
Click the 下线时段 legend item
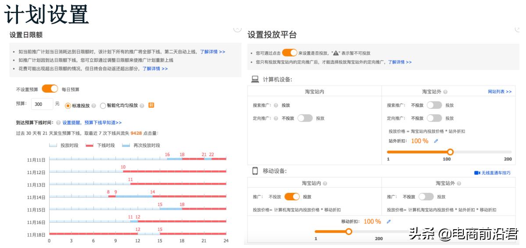click(x=100, y=146)
